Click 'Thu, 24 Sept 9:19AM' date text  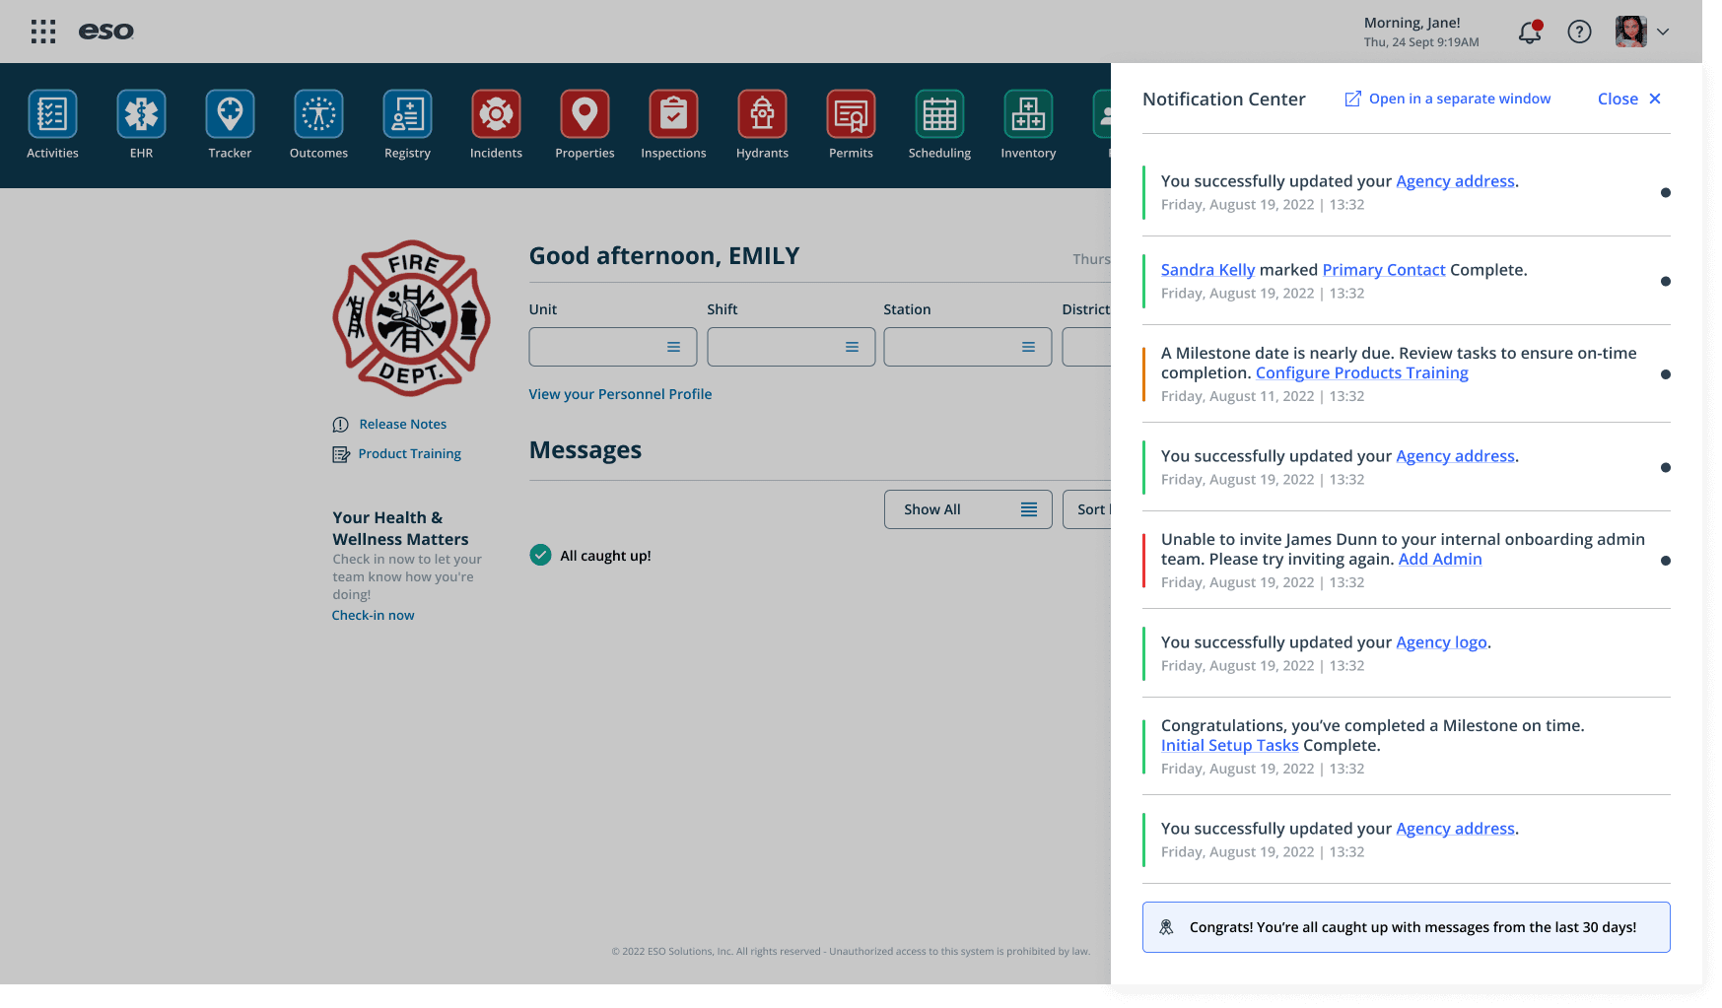point(1421,42)
